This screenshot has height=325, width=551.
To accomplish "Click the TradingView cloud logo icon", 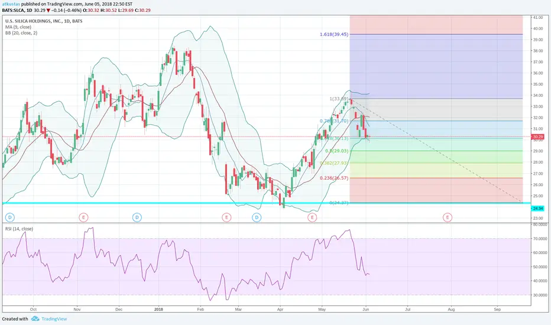I will point(35,318).
